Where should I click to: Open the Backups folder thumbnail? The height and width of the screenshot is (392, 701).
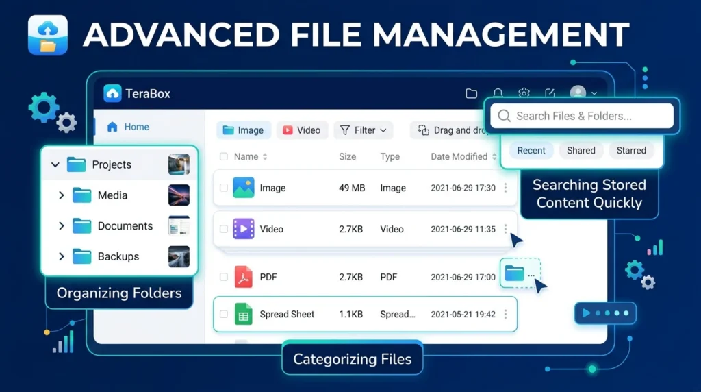[x=179, y=256]
